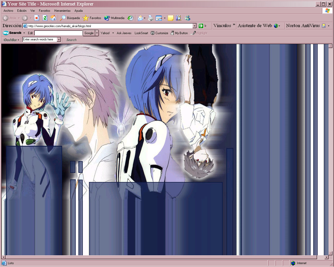Expand the Yahoo! dropdown arrow
334x267 pixels.
tap(113, 33)
